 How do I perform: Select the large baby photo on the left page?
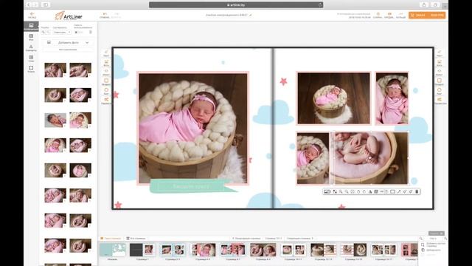click(192, 128)
